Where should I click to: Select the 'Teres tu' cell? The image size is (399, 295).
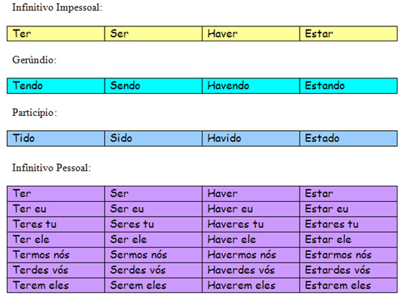pyautogui.click(x=56, y=224)
